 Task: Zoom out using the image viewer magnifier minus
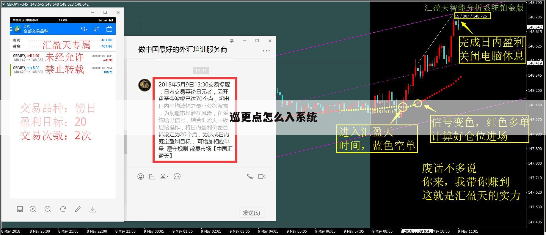coord(48,209)
